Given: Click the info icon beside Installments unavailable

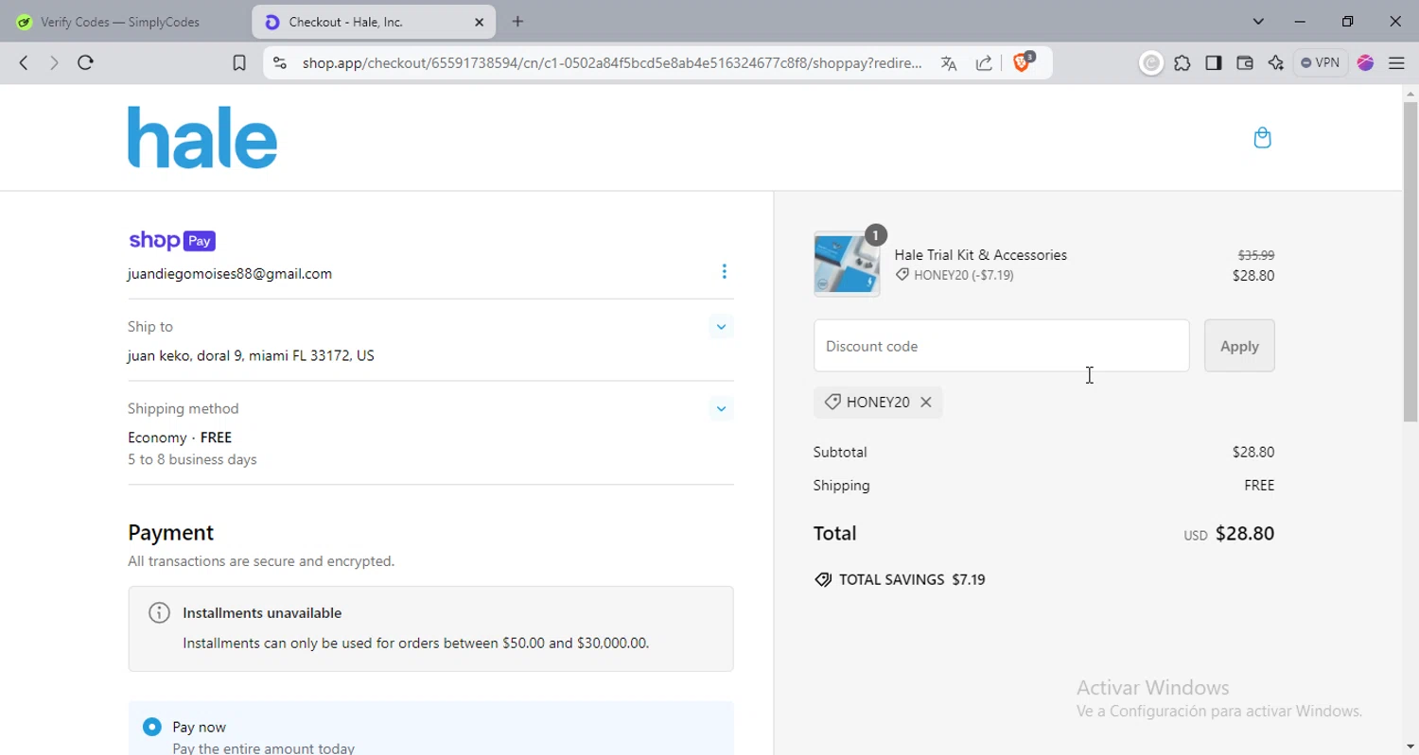Looking at the screenshot, I should (x=159, y=612).
